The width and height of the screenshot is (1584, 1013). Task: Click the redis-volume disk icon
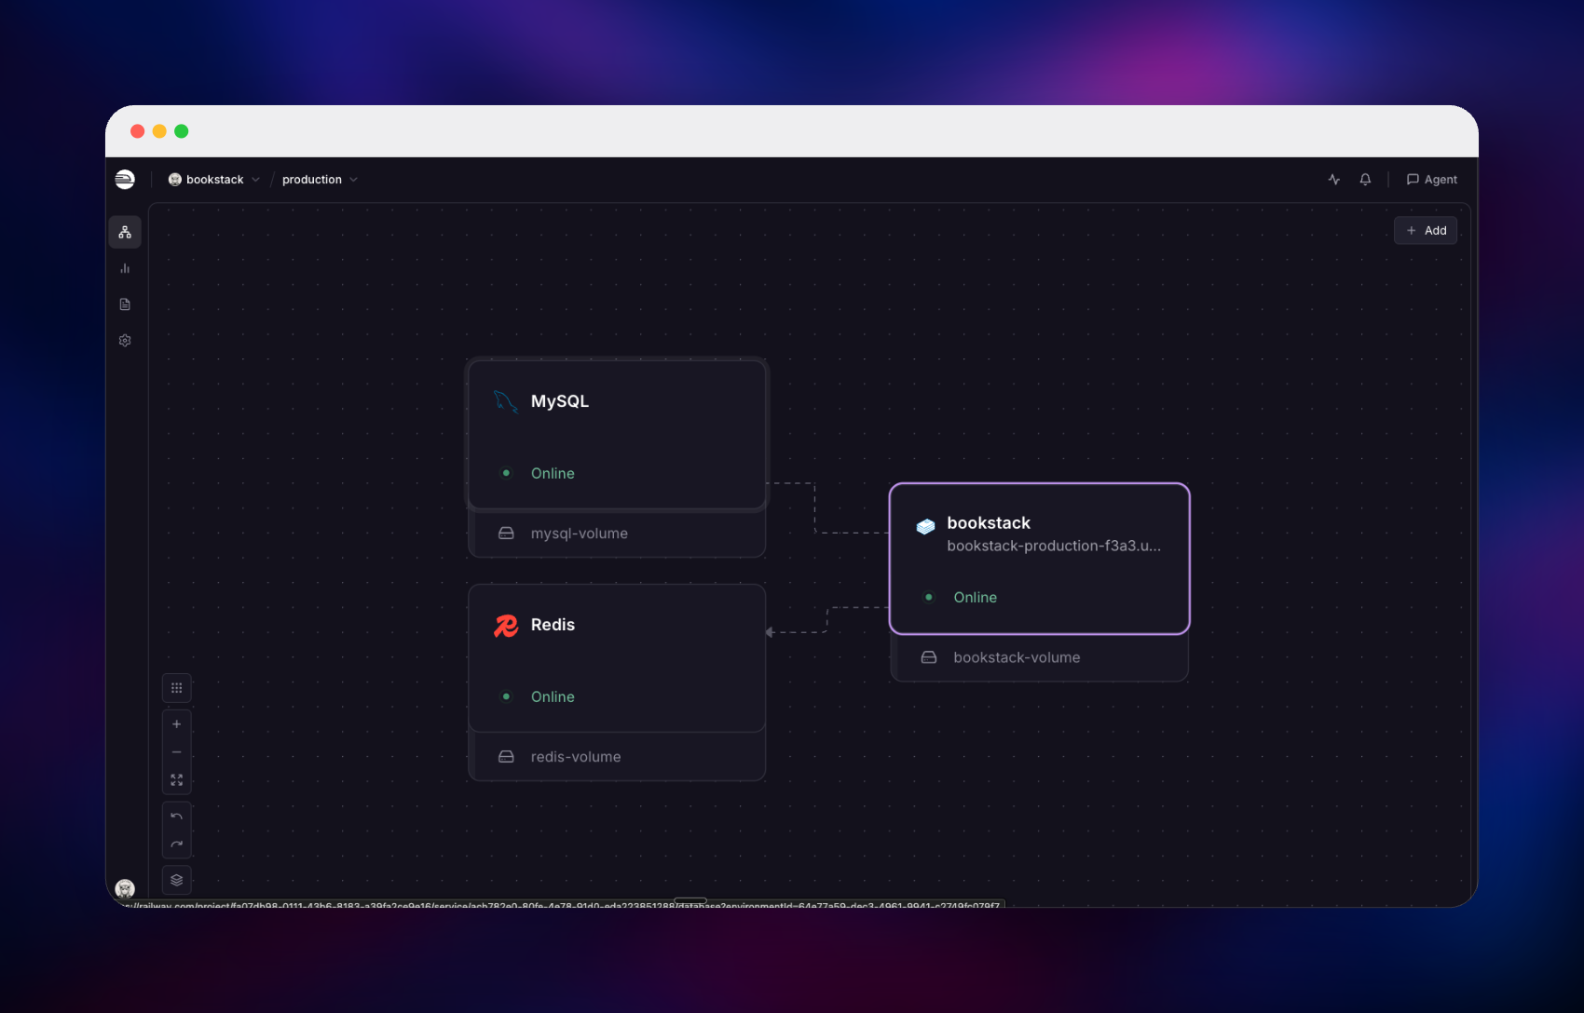tap(506, 757)
